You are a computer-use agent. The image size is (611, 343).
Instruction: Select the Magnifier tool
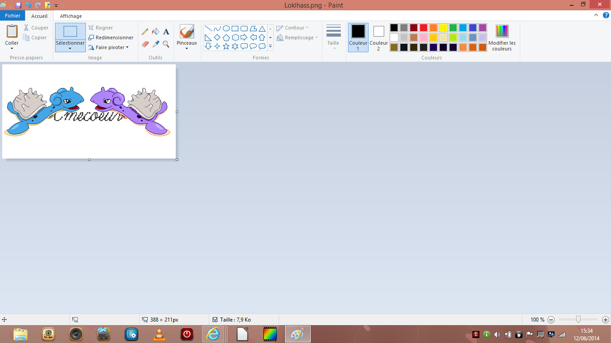[x=166, y=44]
